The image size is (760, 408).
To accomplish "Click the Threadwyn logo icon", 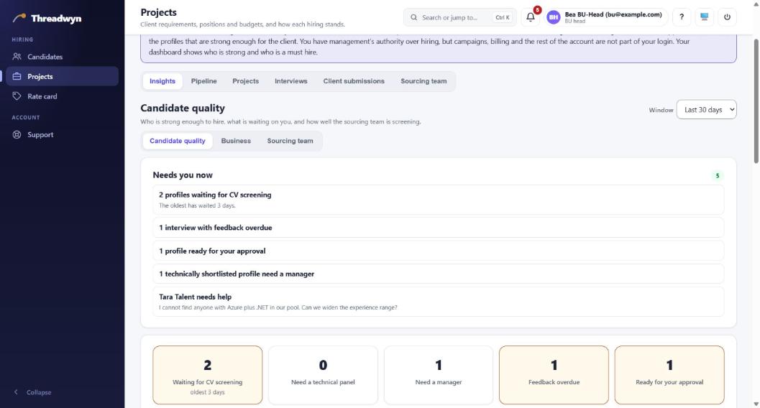I will (19, 18).
